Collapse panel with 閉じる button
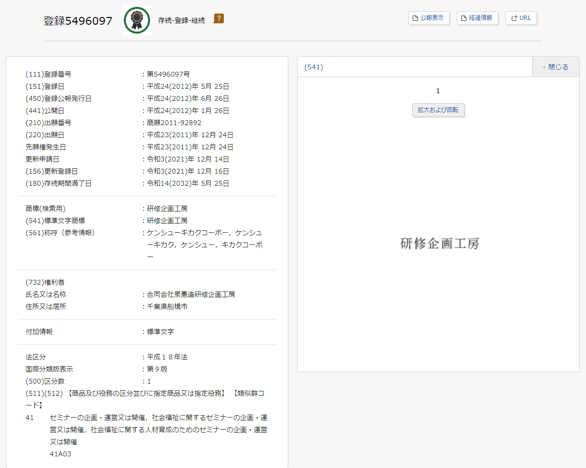586x468 pixels. click(x=555, y=67)
